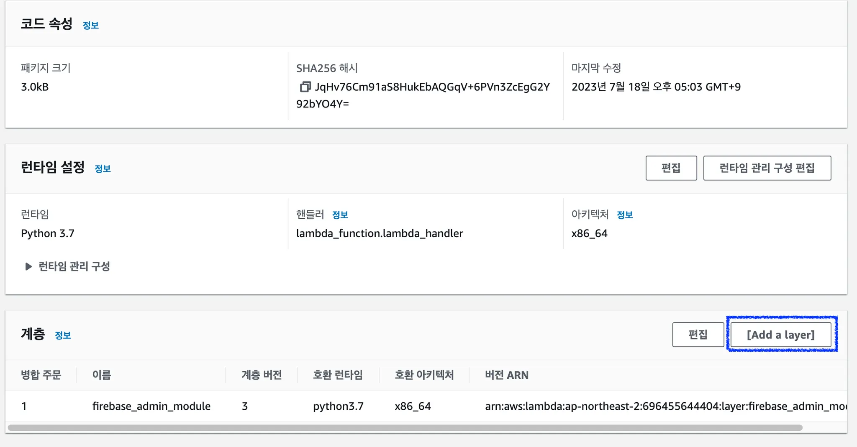Click the layers table horizontal scrollbar
857x447 pixels.
point(405,428)
